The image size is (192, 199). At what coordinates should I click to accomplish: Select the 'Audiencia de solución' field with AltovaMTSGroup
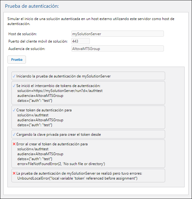click(x=117, y=48)
